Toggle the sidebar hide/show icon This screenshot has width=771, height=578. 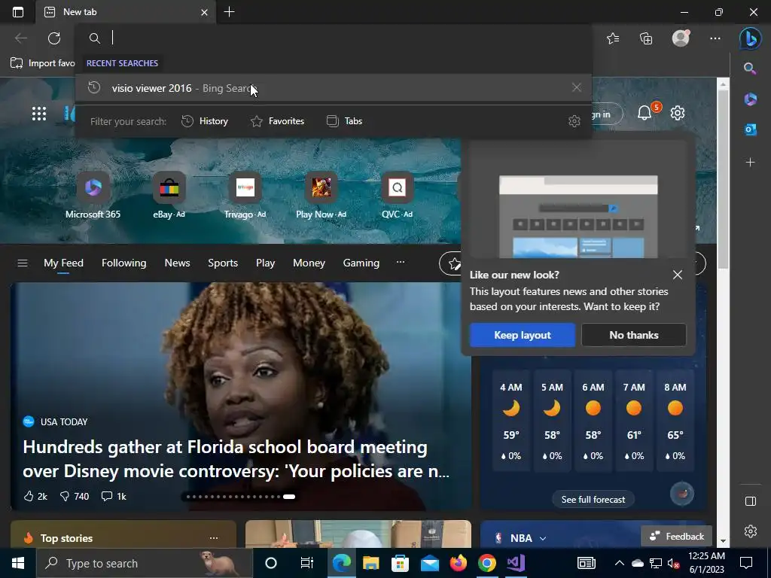[751, 501]
